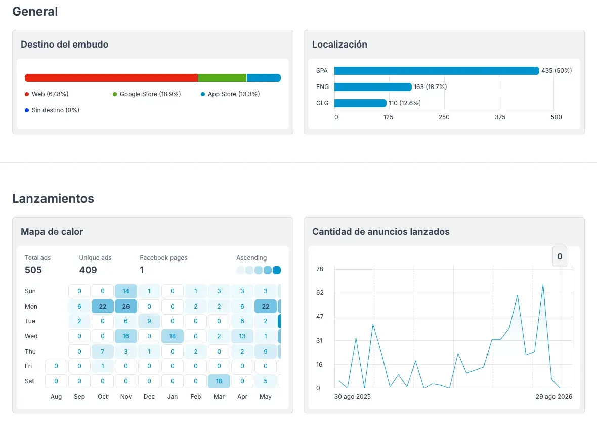Select the Saturday May cell showing 5
Screen dimensions: 597x435
coord(266,381)
